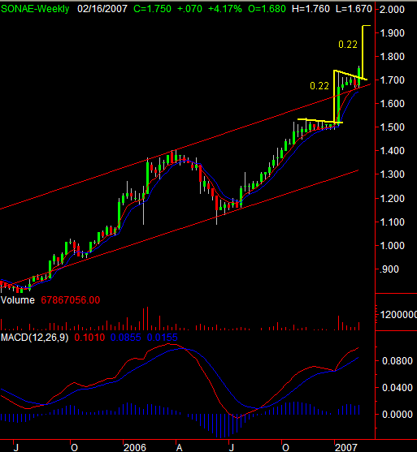Click the Volume panel label
This screenshot has width=417, height=452.
click(18, 300)
